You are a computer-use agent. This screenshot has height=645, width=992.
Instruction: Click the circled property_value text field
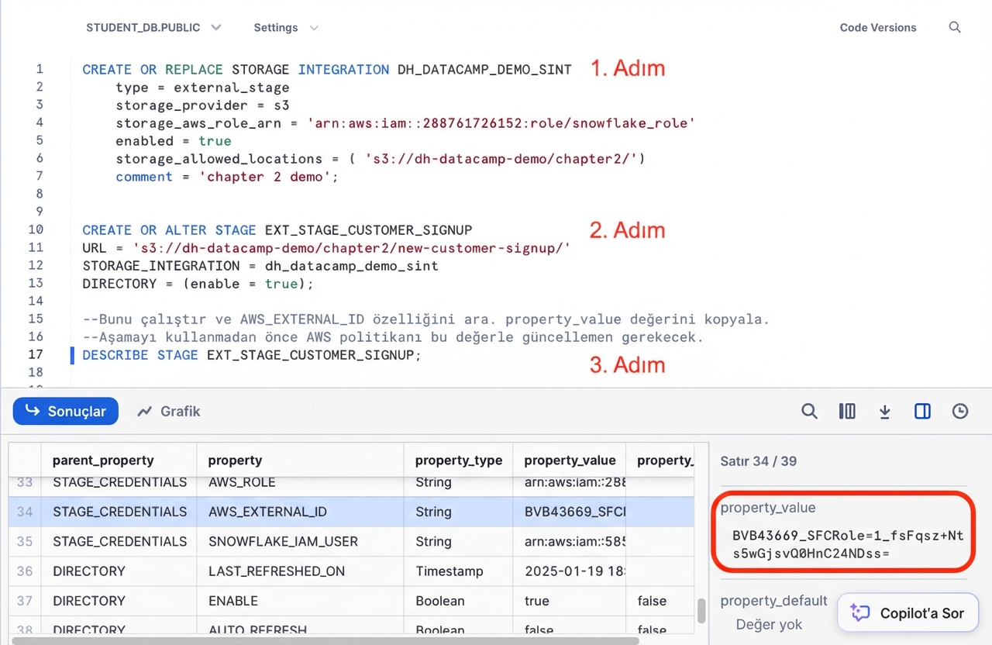point(843,532)
